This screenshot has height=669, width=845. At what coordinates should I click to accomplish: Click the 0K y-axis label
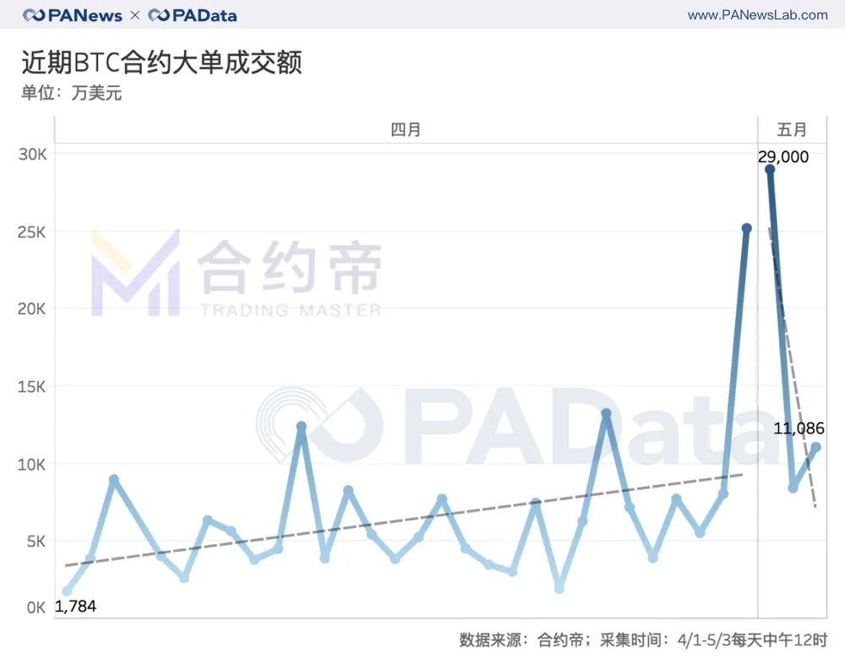click(36, 607)
